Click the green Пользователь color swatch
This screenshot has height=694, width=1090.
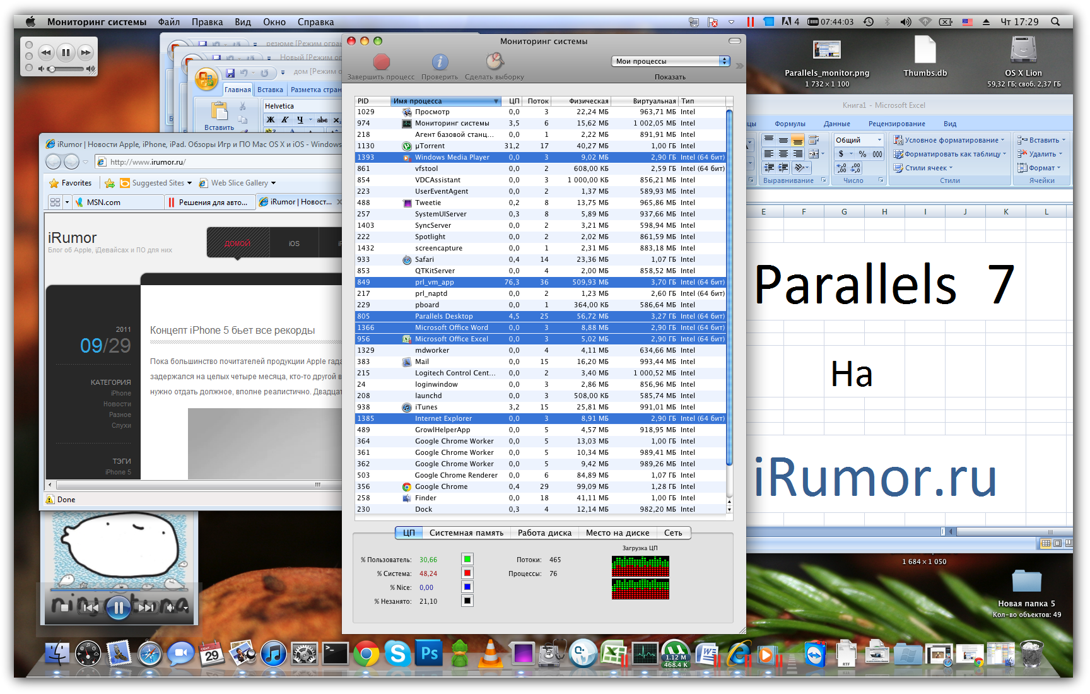click(x=467, y=559)
